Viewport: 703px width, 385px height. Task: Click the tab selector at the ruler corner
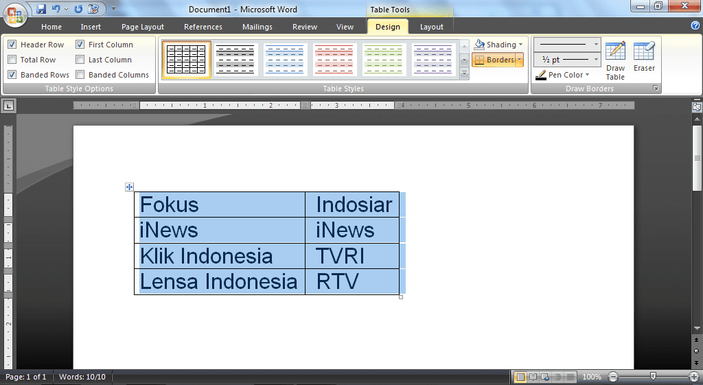tap(8, 106)
